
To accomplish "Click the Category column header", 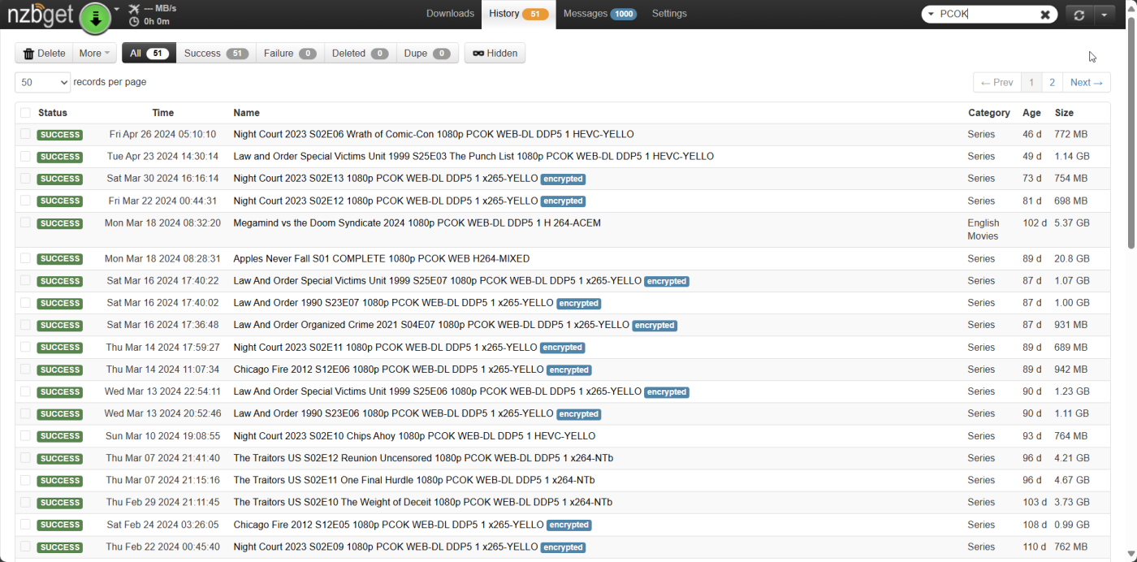I will (988, 113).
